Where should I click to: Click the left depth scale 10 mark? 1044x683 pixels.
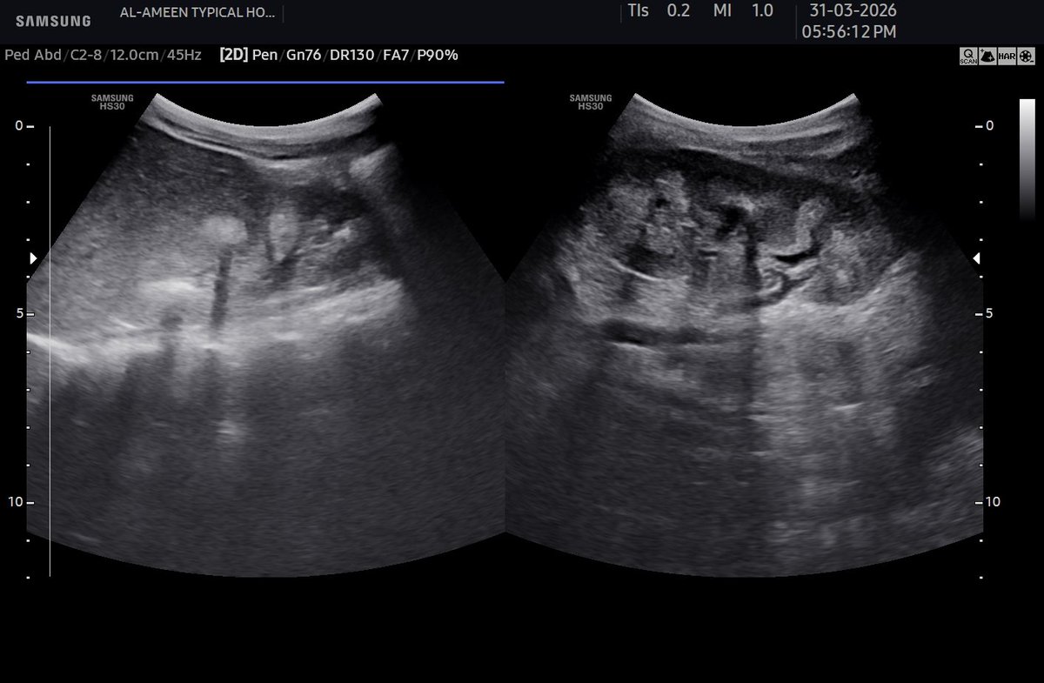tap(16, 503)
